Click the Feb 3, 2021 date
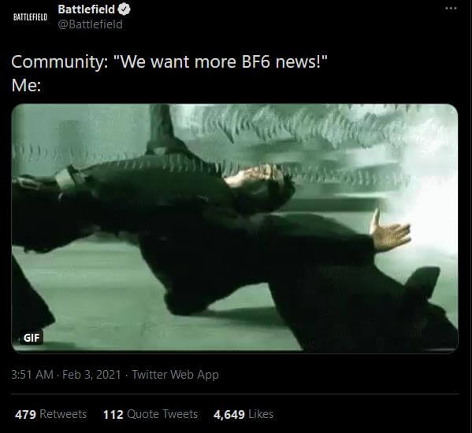Image resolution: width=472 pixels, height=433 pixels. coord(91,375)
